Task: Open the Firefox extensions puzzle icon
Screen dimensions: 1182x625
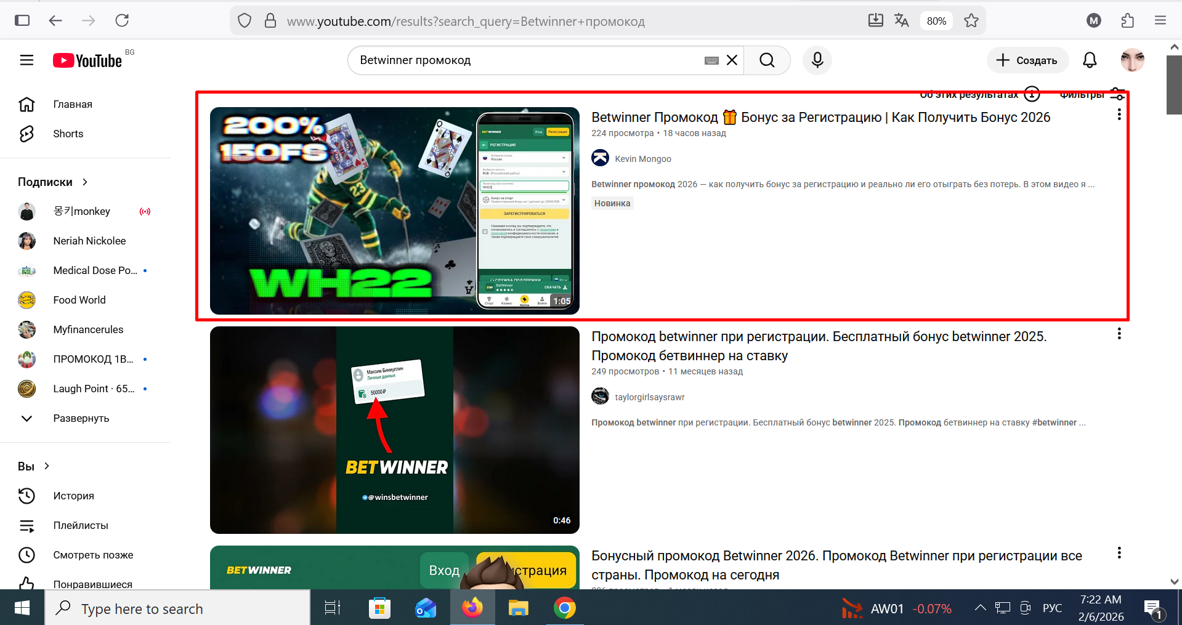Action: [1127, 21]
